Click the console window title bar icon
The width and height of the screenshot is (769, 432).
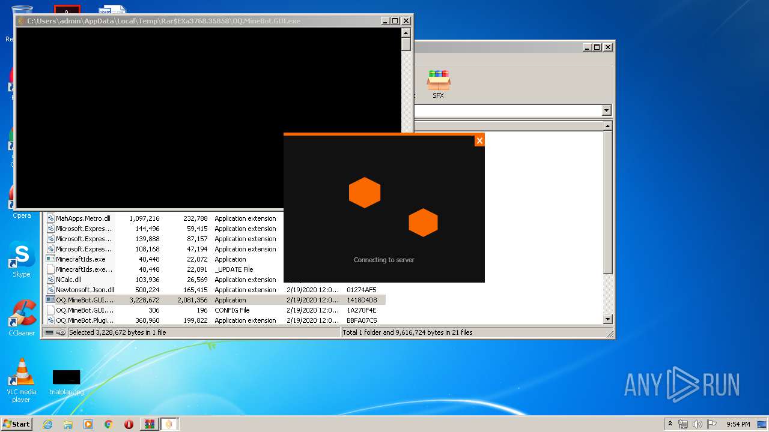click(x=22, y=21)
